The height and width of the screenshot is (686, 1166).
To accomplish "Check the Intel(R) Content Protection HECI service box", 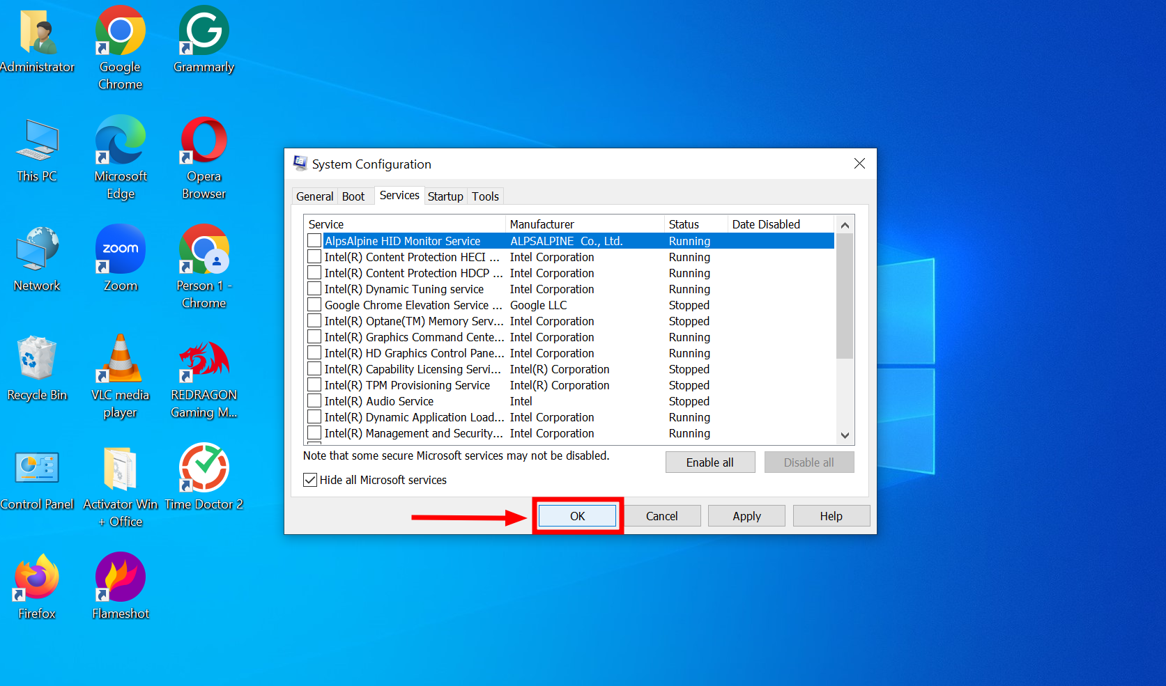I will click(x=314, y=257).
